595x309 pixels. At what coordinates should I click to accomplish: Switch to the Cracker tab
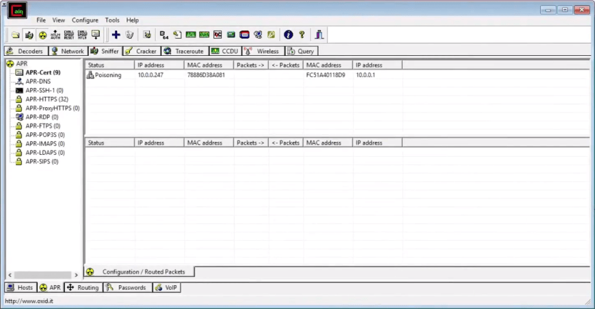(x=140, y=51)
